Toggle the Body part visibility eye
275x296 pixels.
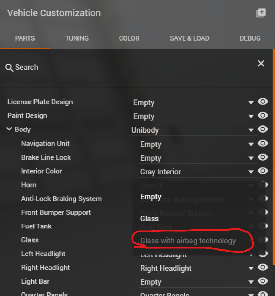pos(263,129)
